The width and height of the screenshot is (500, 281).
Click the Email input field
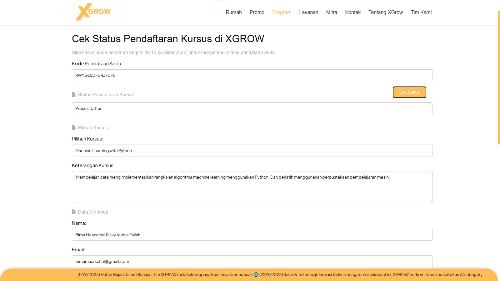(x=252, y=261)
